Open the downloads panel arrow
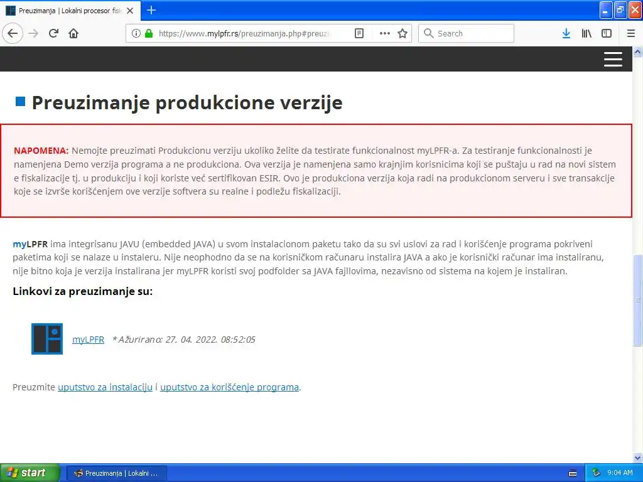This screenshot has height=482, width=643. [x=566, y=33]
